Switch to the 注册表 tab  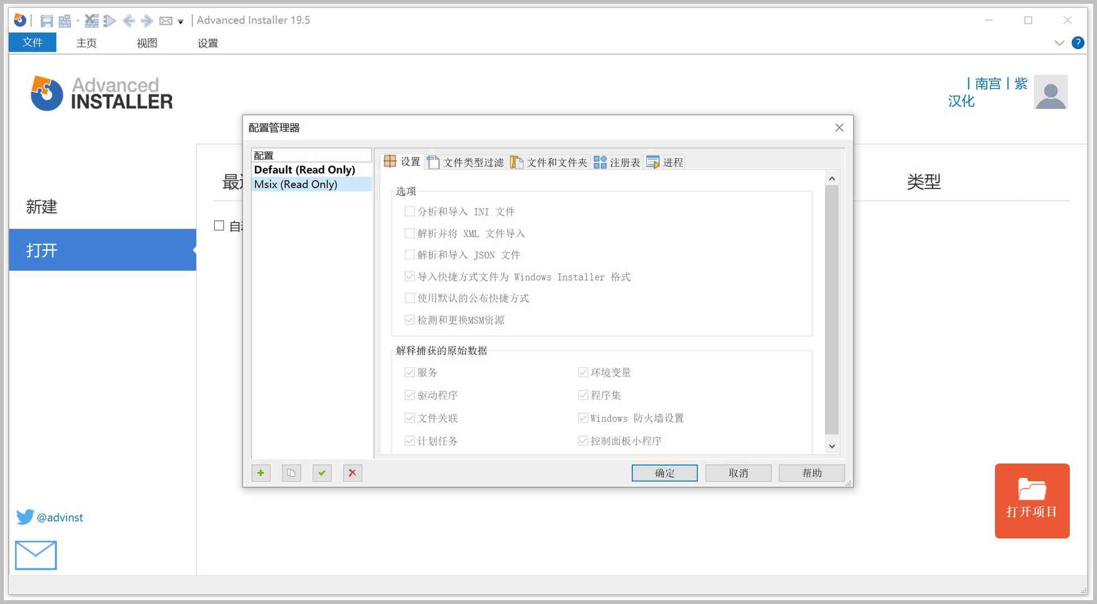pyautogui.click(x=617, y=163)
